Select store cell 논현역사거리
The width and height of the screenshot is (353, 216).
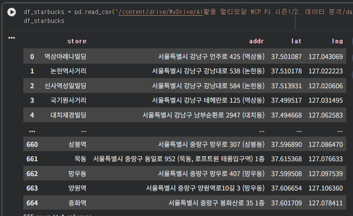click(68, 71)
